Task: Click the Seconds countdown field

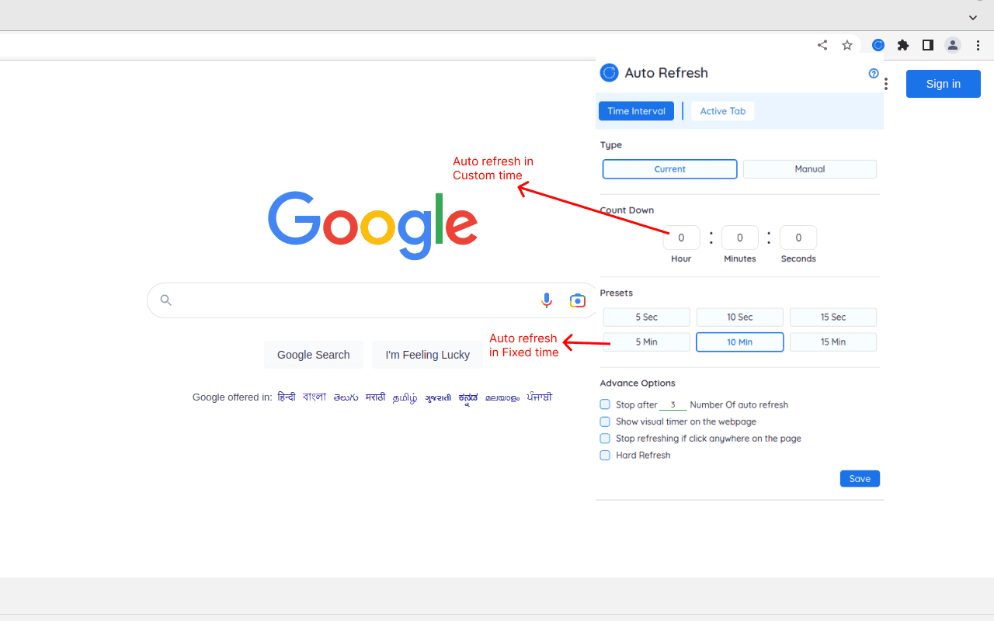Action: tap(798, 238)
